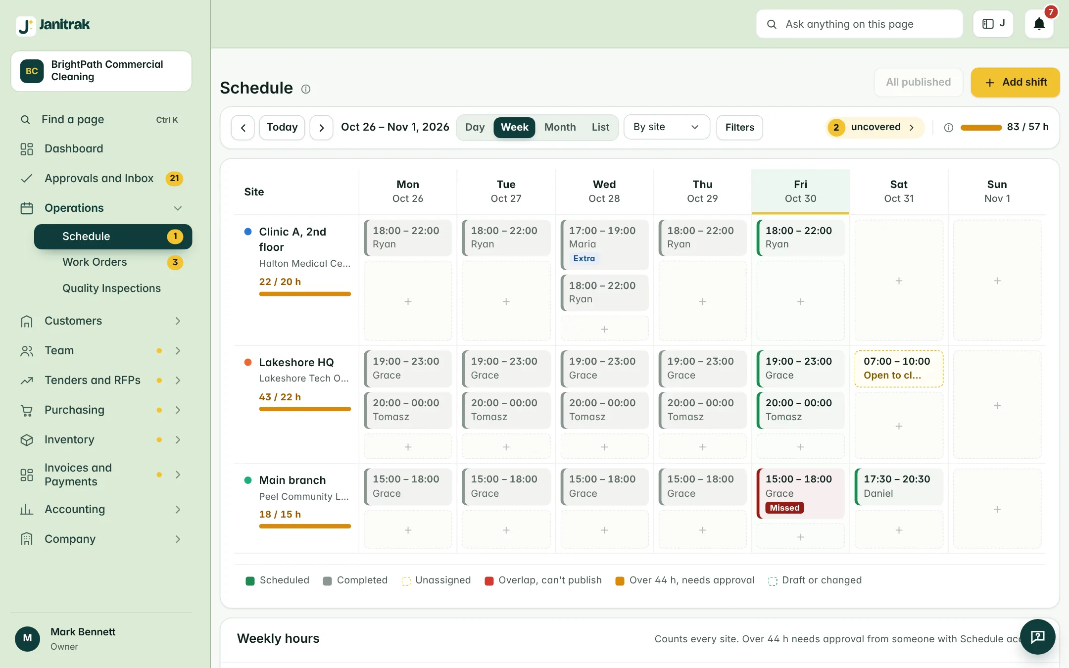1069x668 pixels.
Task: Click the Purchasing cart icon
Action: pyautogui.click(x=27, y=410)
